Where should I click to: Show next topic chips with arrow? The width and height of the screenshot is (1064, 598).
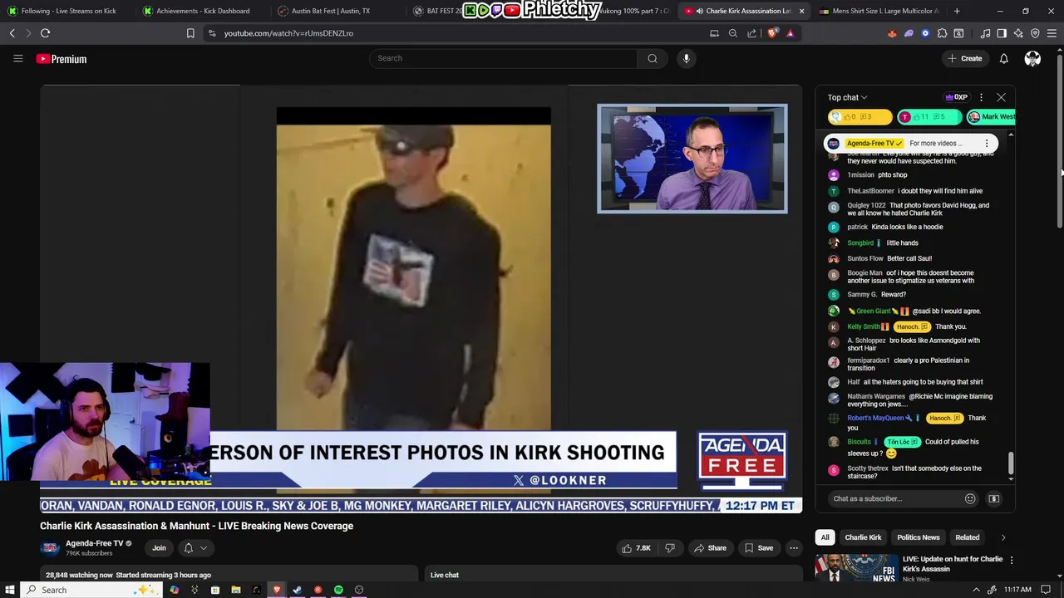(1002, 537)
